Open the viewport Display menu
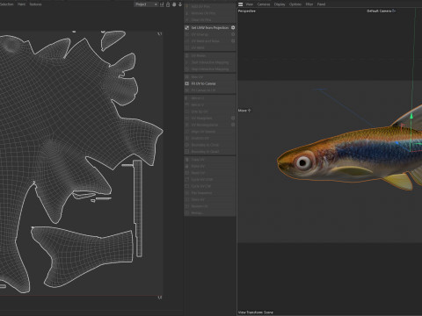Screen dimensions: 422x316 click(x=280, y=4)
